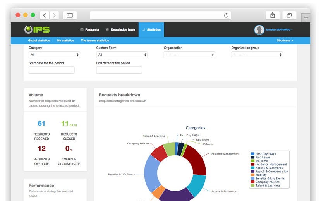Image resolution: width=321 pixels, height=201 pixels.
Task: Switch to My statistics
Action: [x=65, y=41]
